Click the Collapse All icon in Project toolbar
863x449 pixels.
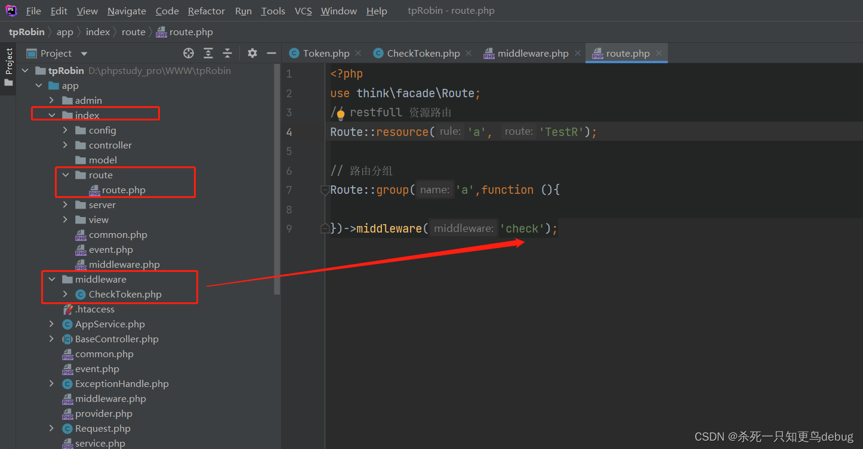click(227, 53)
